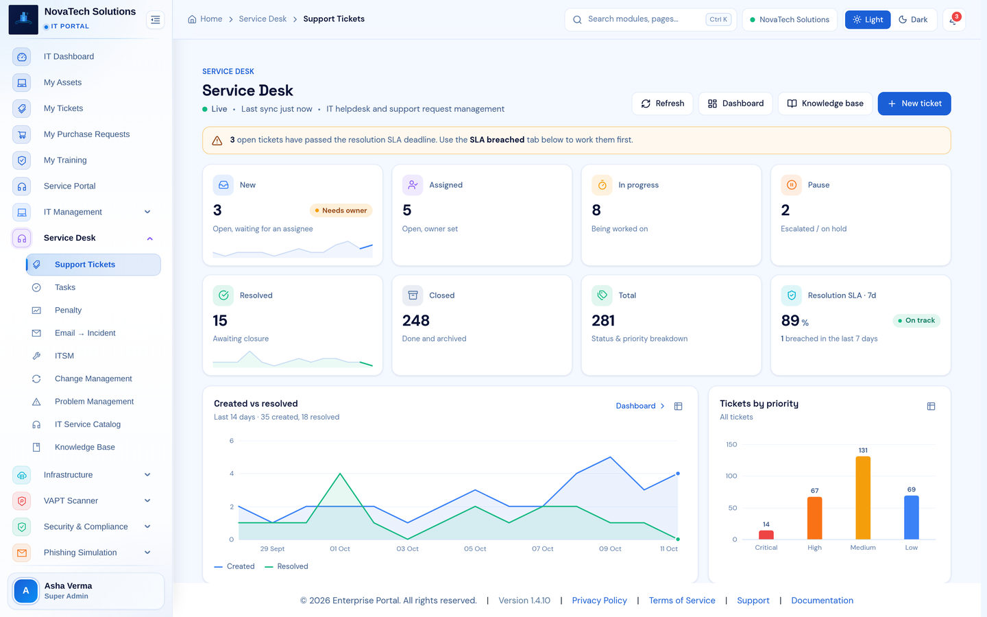Open Support Tickets in the sidebar
This screenshot has height=617, width=987.
93,265
